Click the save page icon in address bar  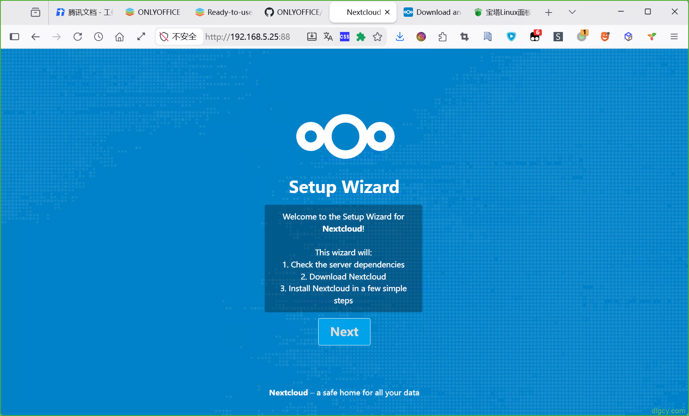(x=312, y=37)
